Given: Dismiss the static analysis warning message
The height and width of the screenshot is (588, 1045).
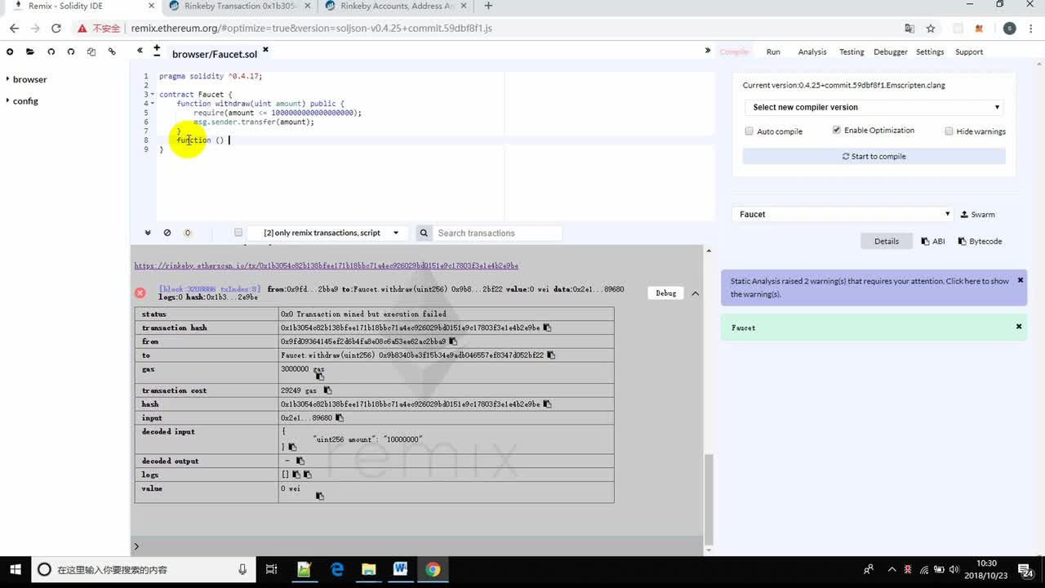Looking at the screenshot, I should click(1020, 280).
